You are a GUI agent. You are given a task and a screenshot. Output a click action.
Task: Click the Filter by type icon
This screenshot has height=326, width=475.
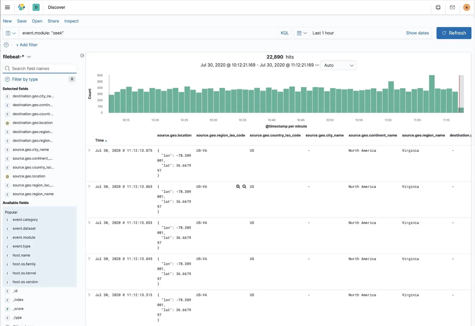(7, 79)
